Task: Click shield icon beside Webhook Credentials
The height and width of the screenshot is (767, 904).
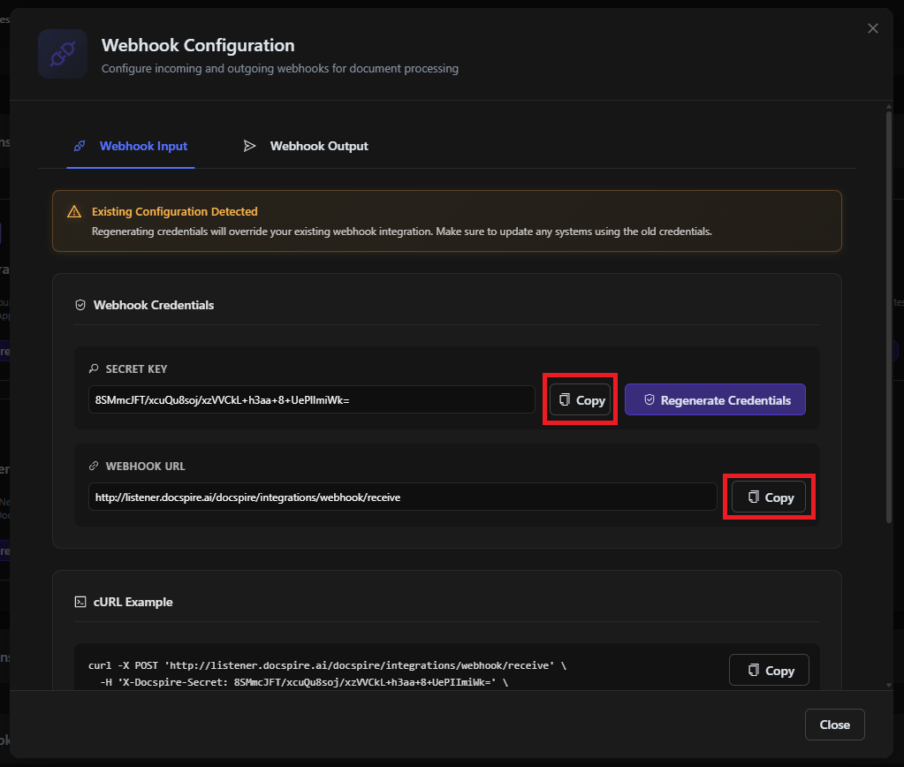Action: coord(80,305)
